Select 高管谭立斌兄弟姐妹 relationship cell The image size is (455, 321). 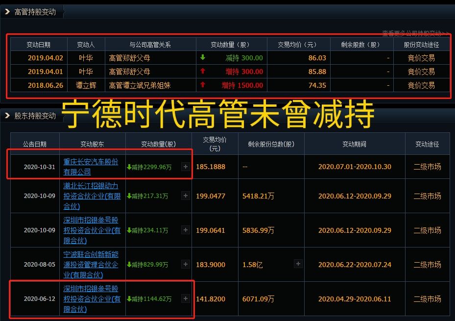coord(140,85)
